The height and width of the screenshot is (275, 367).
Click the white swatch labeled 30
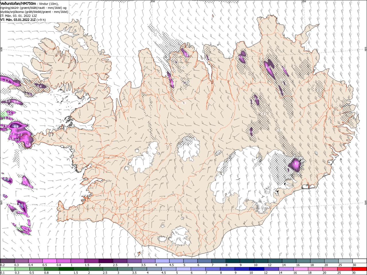tap(360, 261)
